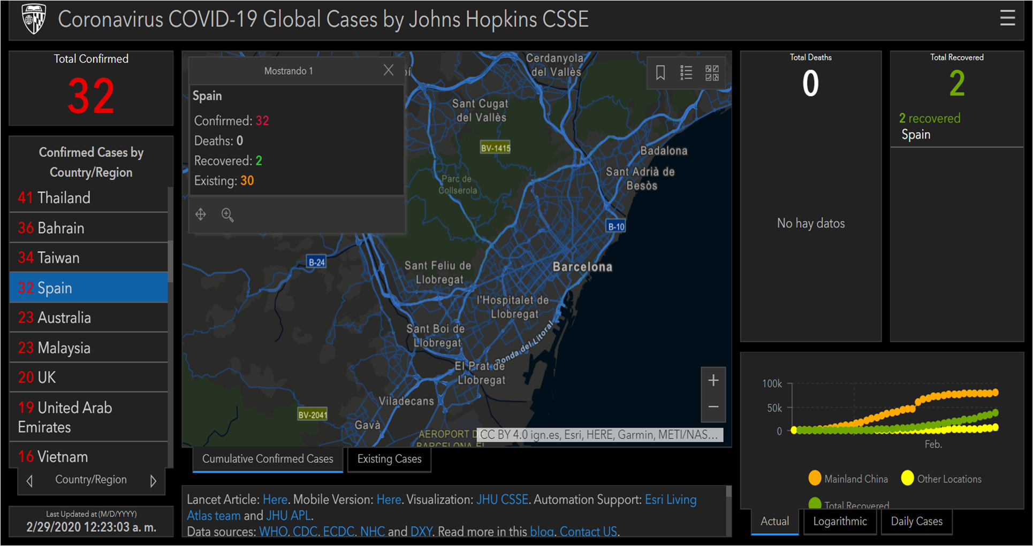This screenshot has height=546, width=1033.
Task: Open the map bookmarks icon
Action: 660,72
